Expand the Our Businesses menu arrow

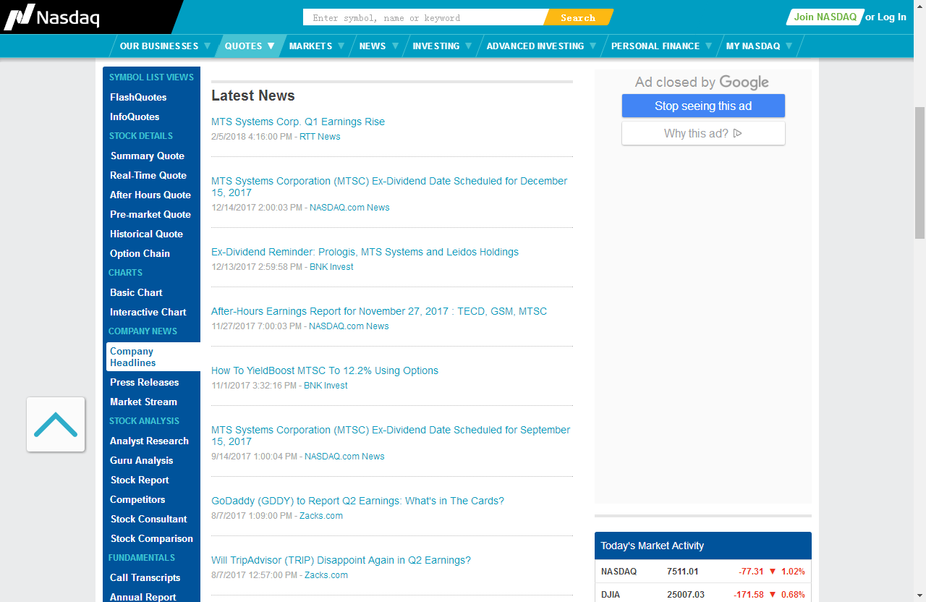(208, 46)
